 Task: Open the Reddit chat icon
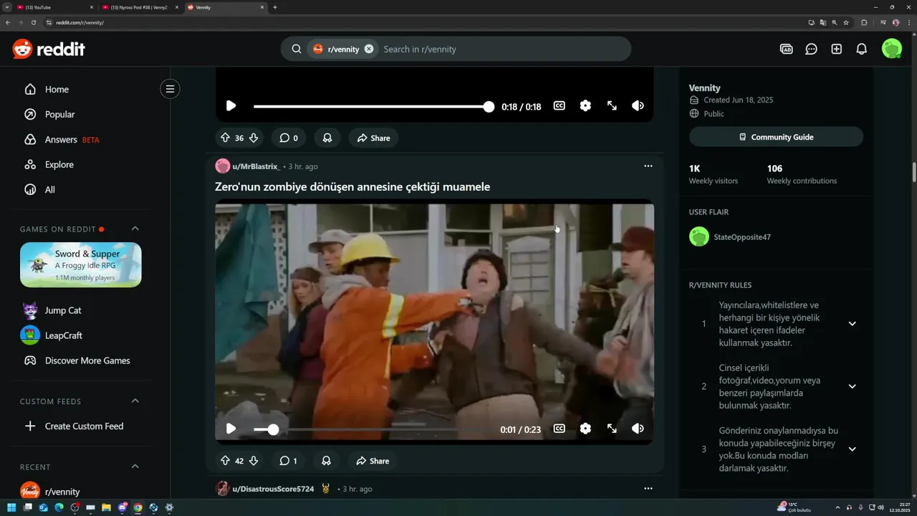click(811, 49)
